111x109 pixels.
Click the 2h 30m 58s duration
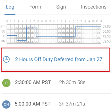tap(72, 82)
